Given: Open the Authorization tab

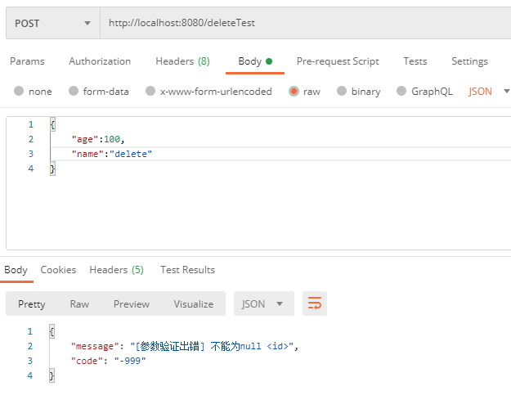Looking at the screenshot, I should 100,61.
